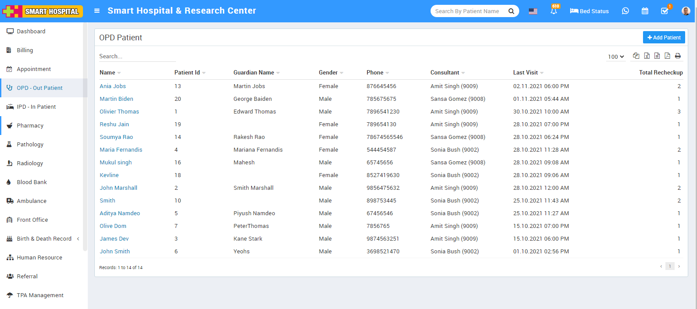Export table to Excel
Screen dimensions: 697x309
(647, 56)
